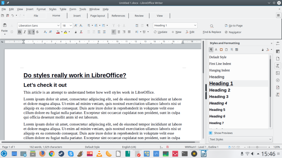Show Character Styles in Styles panel

pyautogui.click(x=216, y=50)
